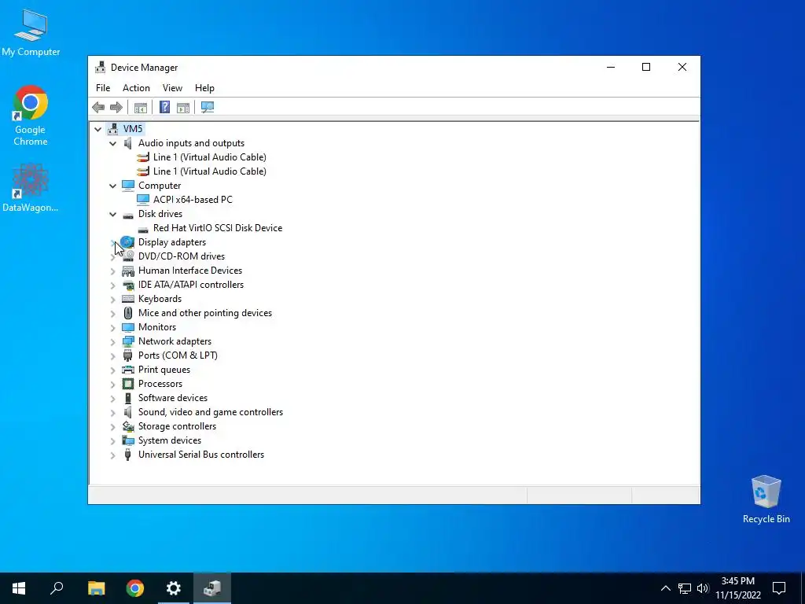Screen dimensions: 805x604
Task: Expand the Monitors chevron
Action: pos(112,327)
